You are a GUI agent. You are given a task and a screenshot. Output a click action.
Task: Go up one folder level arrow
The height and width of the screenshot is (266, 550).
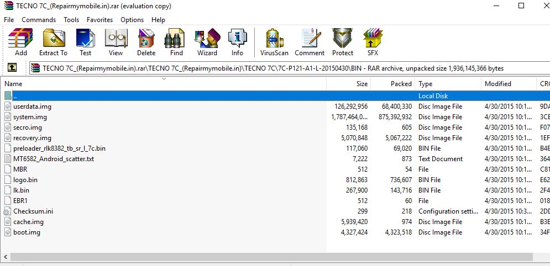tap(12, 68)
